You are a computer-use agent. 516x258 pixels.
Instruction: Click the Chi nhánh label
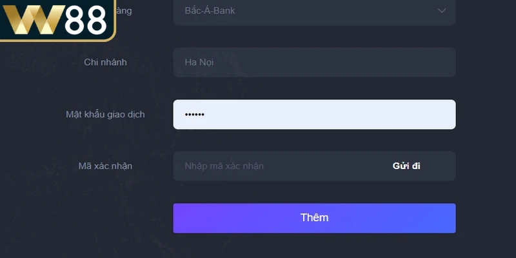coord(105,63)
